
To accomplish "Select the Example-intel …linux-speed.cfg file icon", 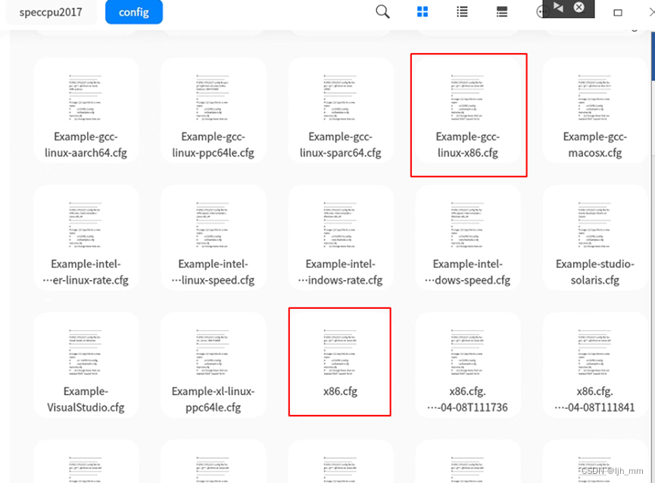I will (x=213, y=226).
